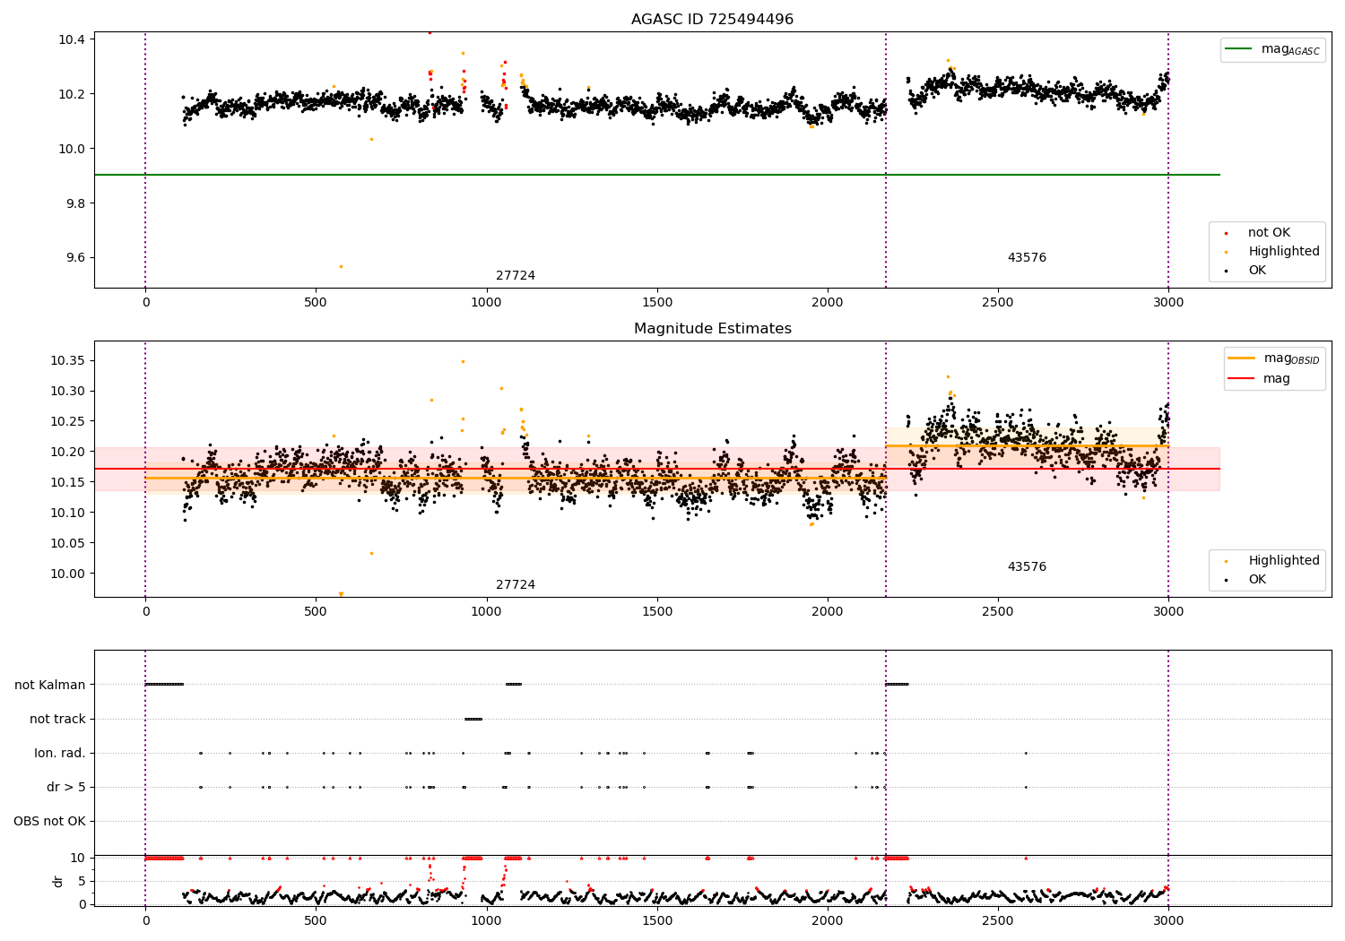
Task: Click orange line swatch beside mag OBSID
Action: (1242, 358)
